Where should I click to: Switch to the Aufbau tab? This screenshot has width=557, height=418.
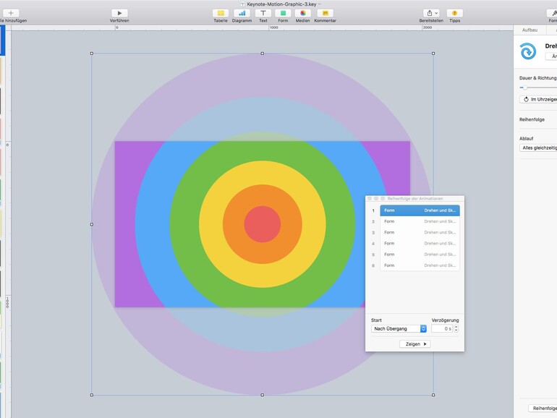530,30
